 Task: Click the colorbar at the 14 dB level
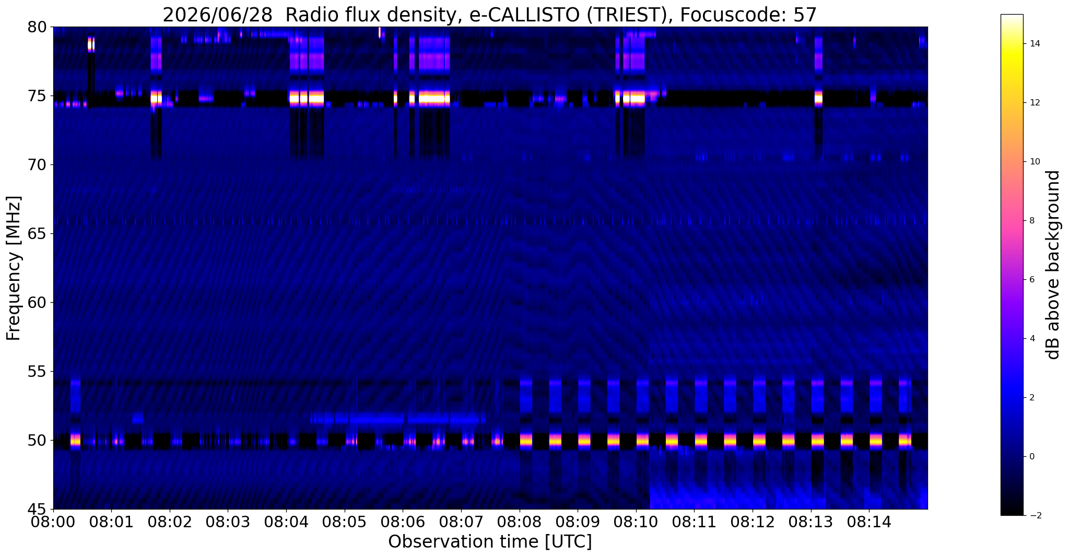pos(1012,44)
